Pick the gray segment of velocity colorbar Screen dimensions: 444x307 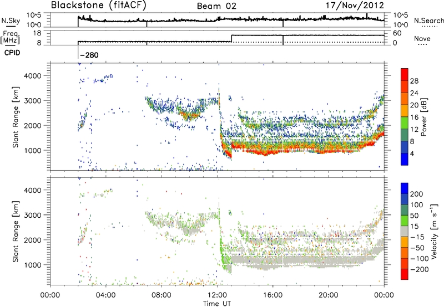pyautogui.click(x=405, y=232)
